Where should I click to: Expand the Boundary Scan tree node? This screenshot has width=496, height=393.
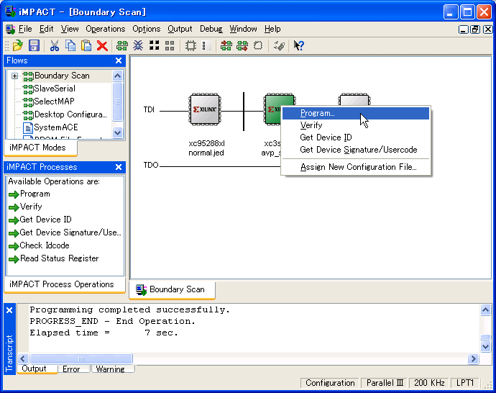[x=14, y=76]
